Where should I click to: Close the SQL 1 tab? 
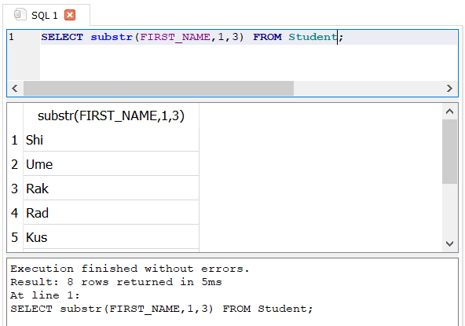click(x=70, y=15)
